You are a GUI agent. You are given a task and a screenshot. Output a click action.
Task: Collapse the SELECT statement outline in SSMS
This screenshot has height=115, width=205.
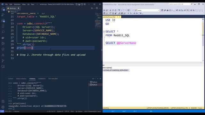[x=104, y=32]
